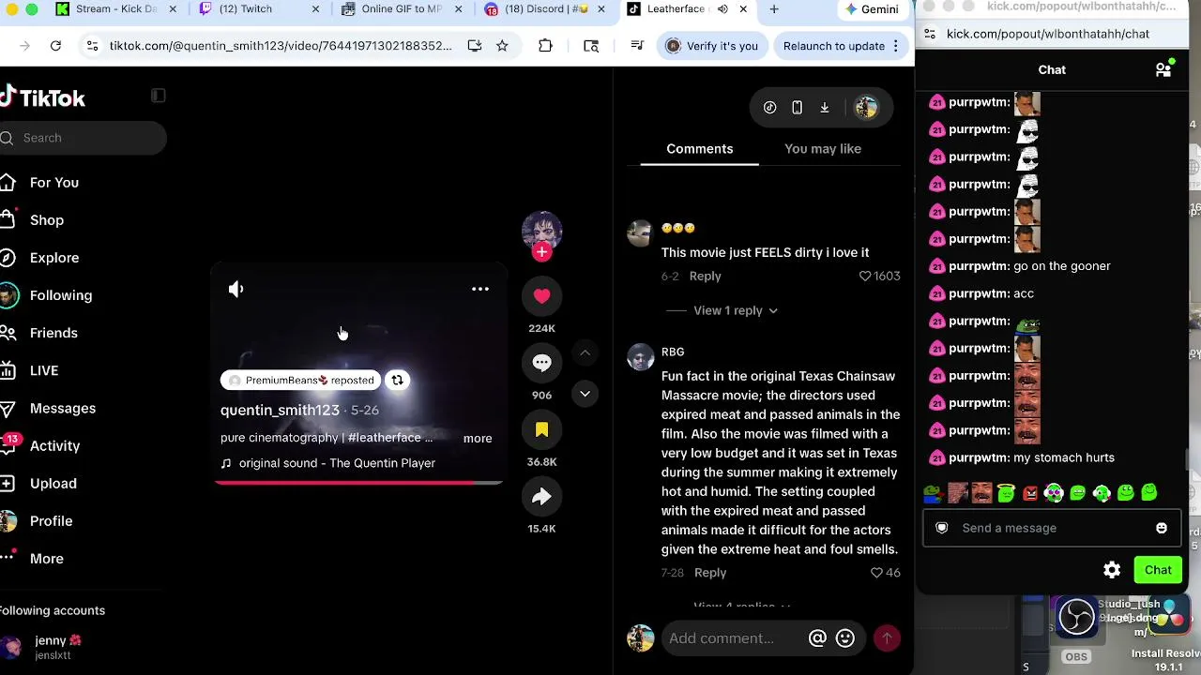Open jenny's account from Following accounts

(x=56, y=647)
